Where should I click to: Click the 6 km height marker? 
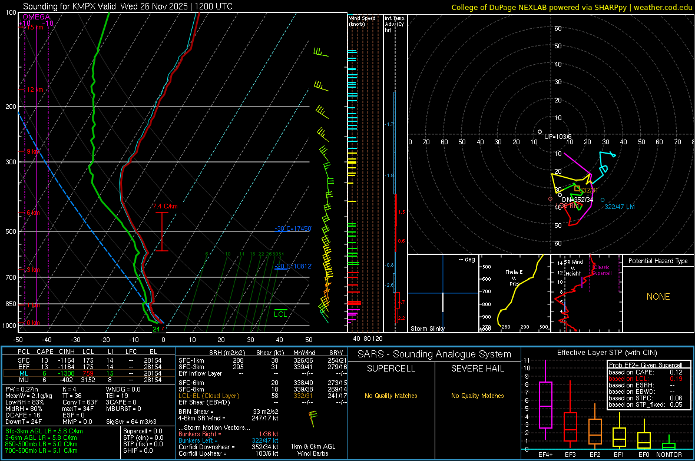(x=33, y=213)
